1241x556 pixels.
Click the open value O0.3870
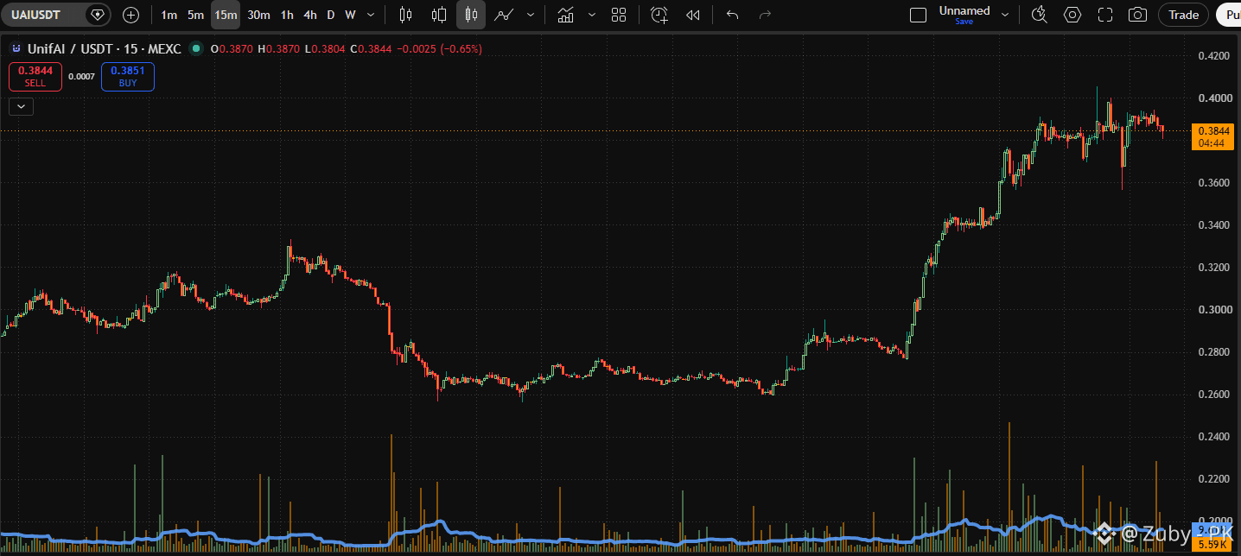click(232, 49)
